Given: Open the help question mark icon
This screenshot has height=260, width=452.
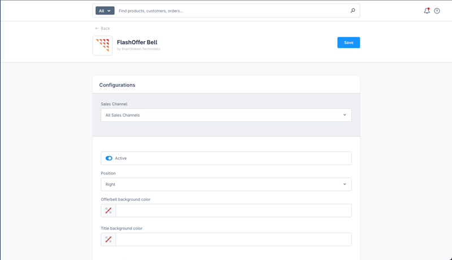Looking at the screenshot, I should 437,11.
